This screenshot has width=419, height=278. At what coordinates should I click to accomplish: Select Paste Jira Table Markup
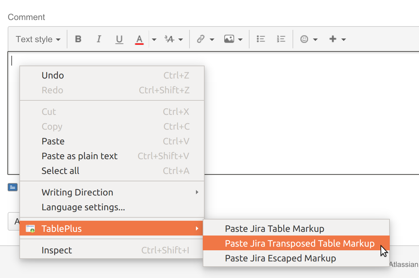(x=296, y=229)
